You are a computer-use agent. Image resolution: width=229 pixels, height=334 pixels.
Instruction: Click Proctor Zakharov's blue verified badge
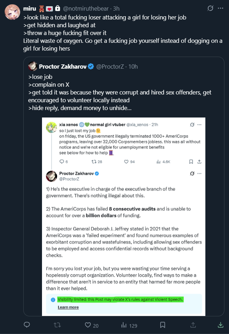pyautogui.click(x=91, y=66)
